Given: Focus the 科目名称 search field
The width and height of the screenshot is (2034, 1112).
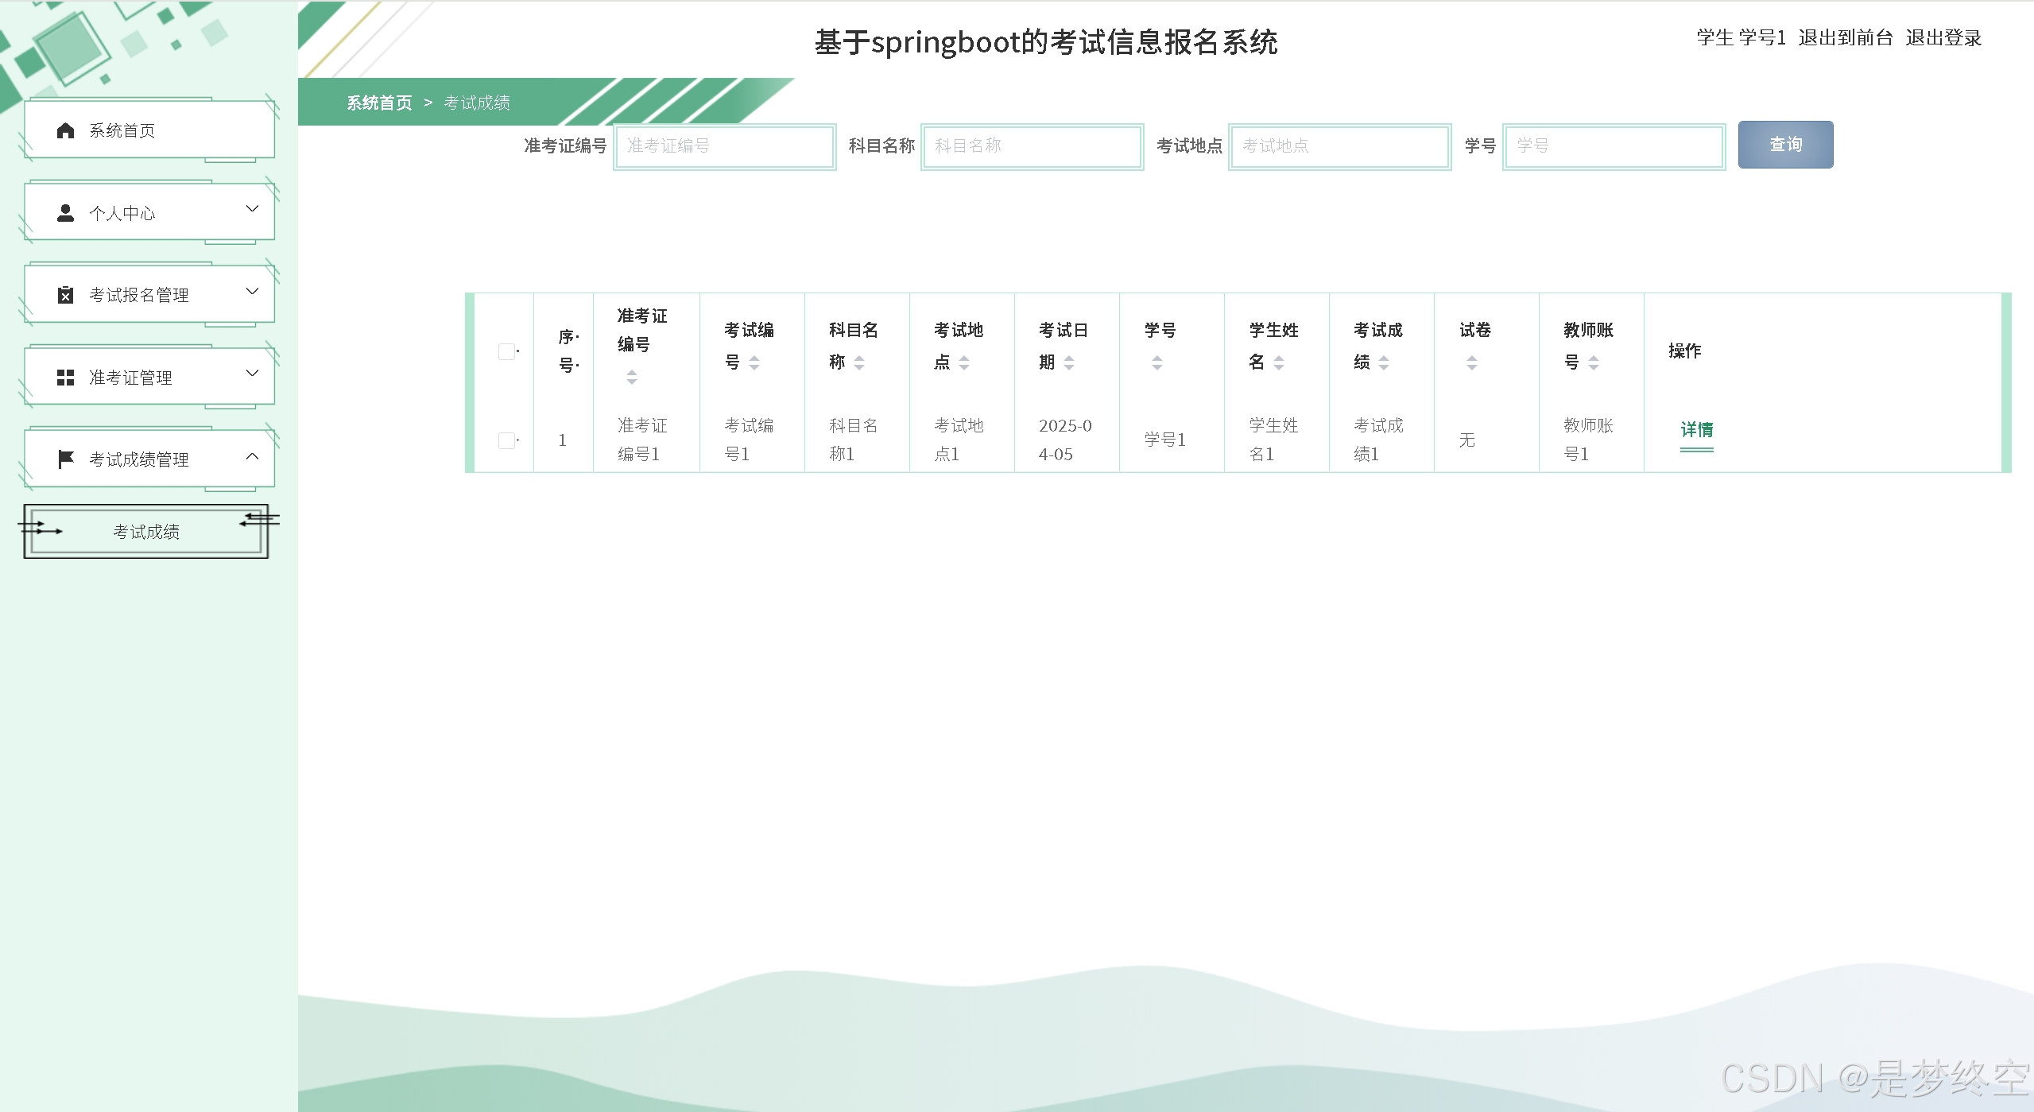Looking at the screenshot, I should [1032, 146].
